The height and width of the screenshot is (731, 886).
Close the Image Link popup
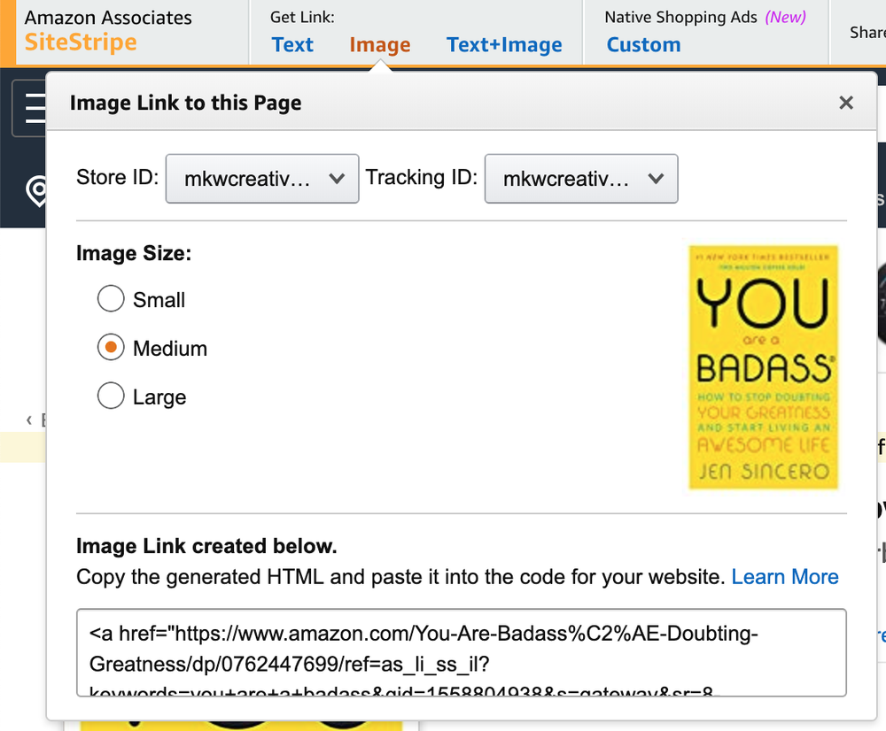pyautogui.click(x=845, y=103)
